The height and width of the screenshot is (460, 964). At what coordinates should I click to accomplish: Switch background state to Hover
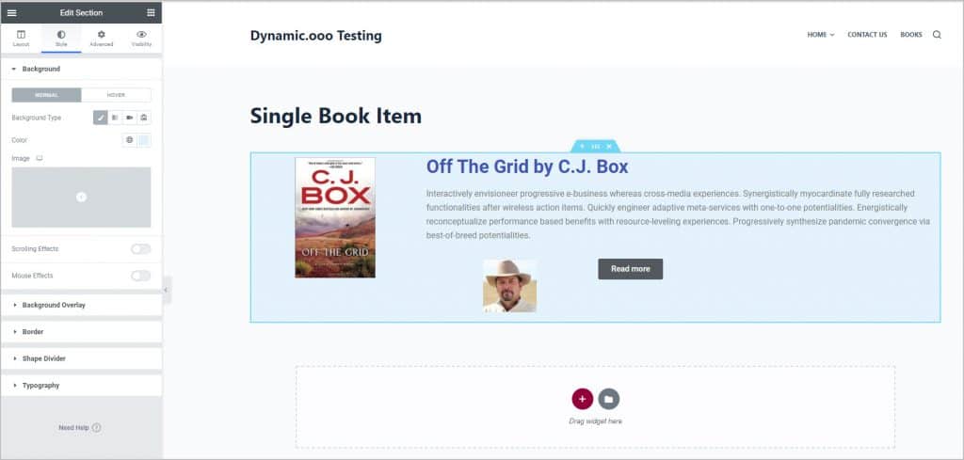pos(116,94)
